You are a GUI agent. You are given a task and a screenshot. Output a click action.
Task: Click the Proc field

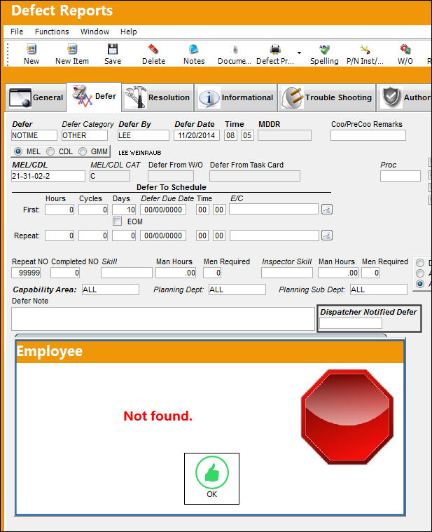[x=400, y=176]
